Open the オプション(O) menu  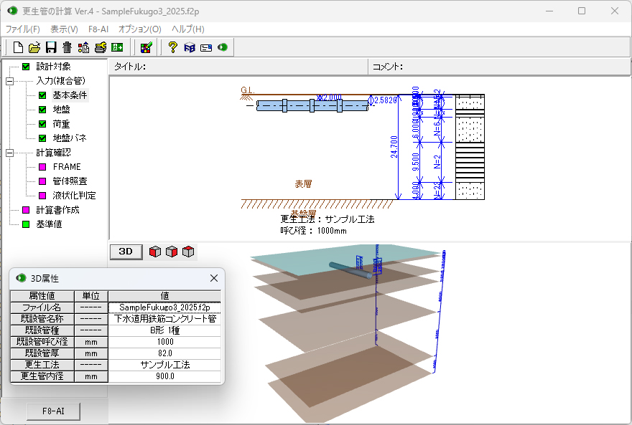click(x=139, y=29)
